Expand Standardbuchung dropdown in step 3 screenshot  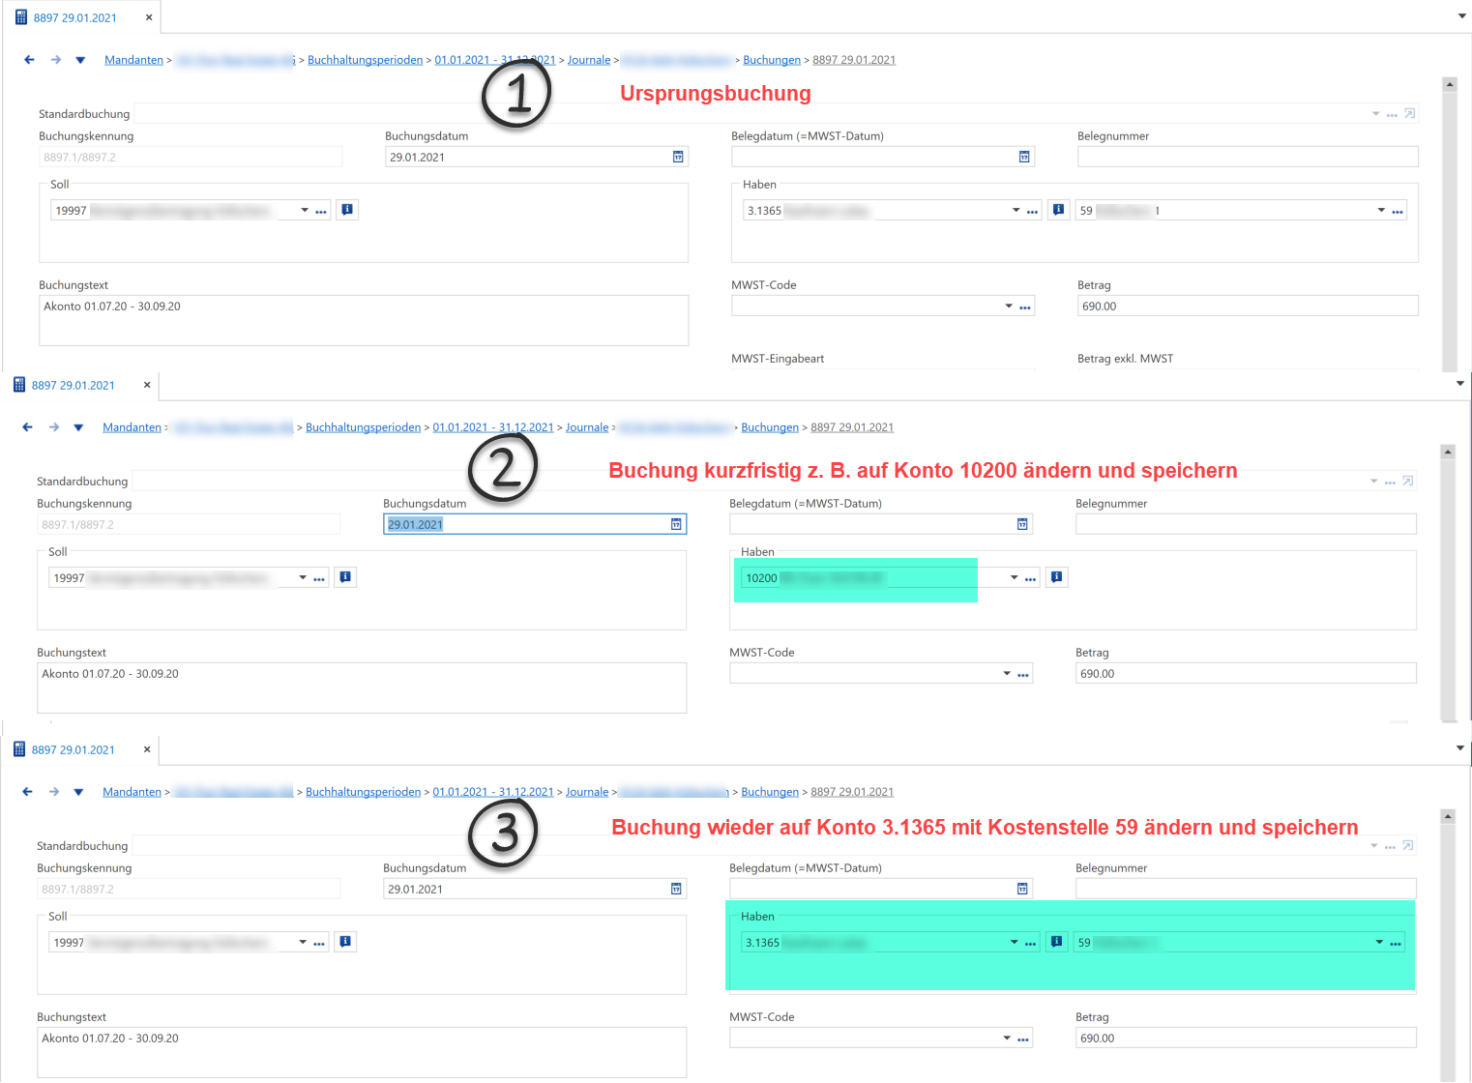(1374, 845)
